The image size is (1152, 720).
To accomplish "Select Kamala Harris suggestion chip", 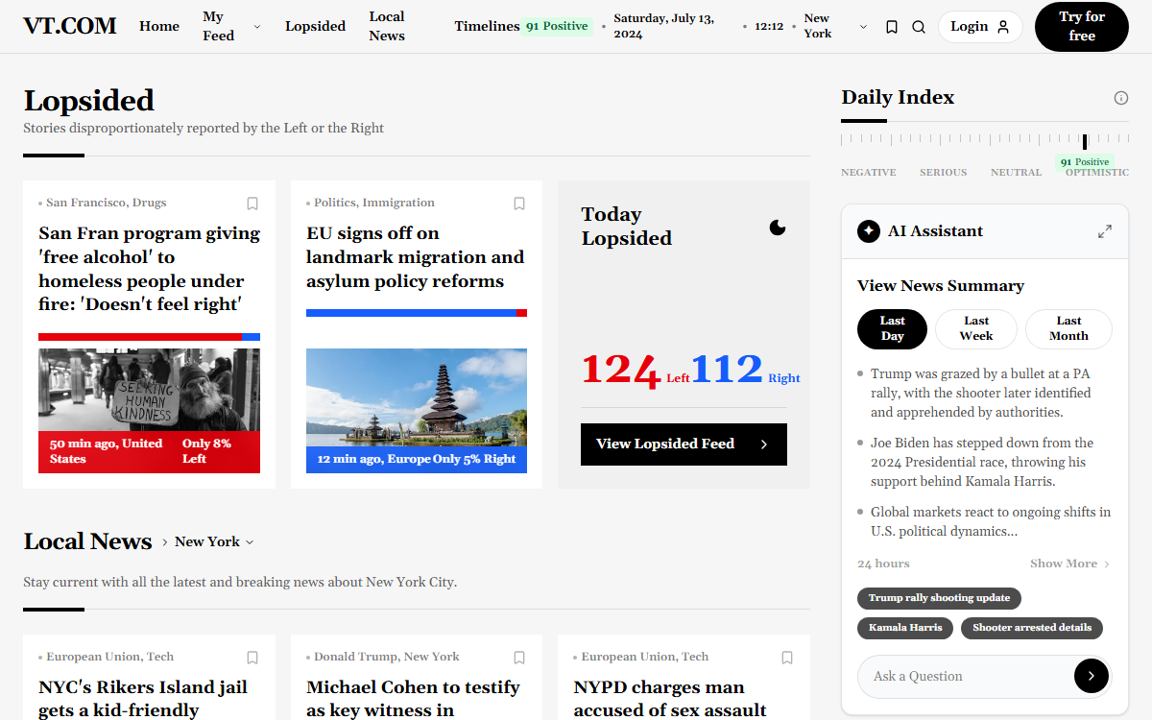I will [x=905, y=628].
